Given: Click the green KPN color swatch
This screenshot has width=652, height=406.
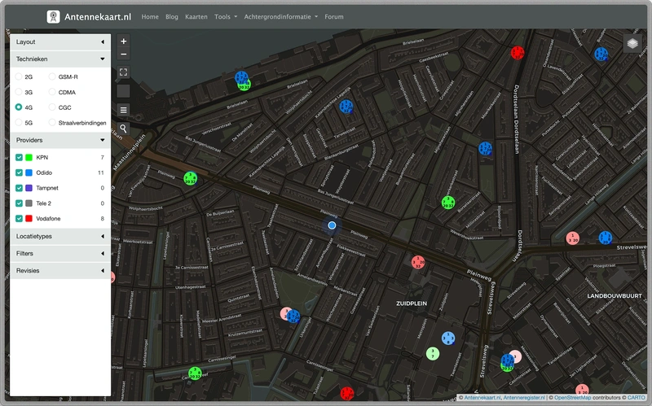Looking at the screenshot, I should (29, 157).
